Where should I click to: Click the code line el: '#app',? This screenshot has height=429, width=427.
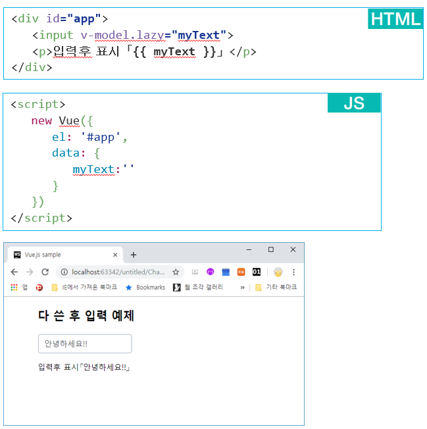tap(89, 137)
